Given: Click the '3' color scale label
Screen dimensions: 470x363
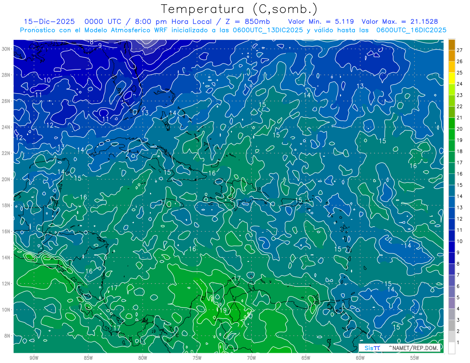Looking at the screenshot, I should coord(458,320).
